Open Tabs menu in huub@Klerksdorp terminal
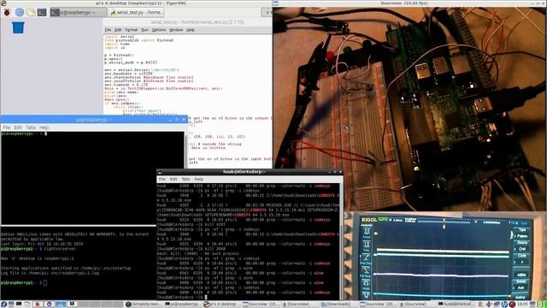 pyautogui.click(x=185, y=179)
